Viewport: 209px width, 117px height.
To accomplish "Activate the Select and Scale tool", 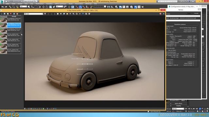I will pos(51,7).
